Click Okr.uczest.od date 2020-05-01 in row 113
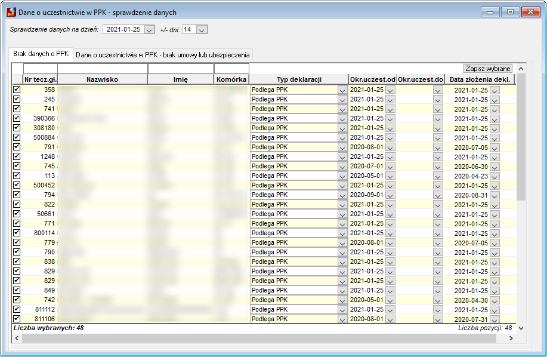The width and height of the screenshot is (547, 357). tap(367, 176)
